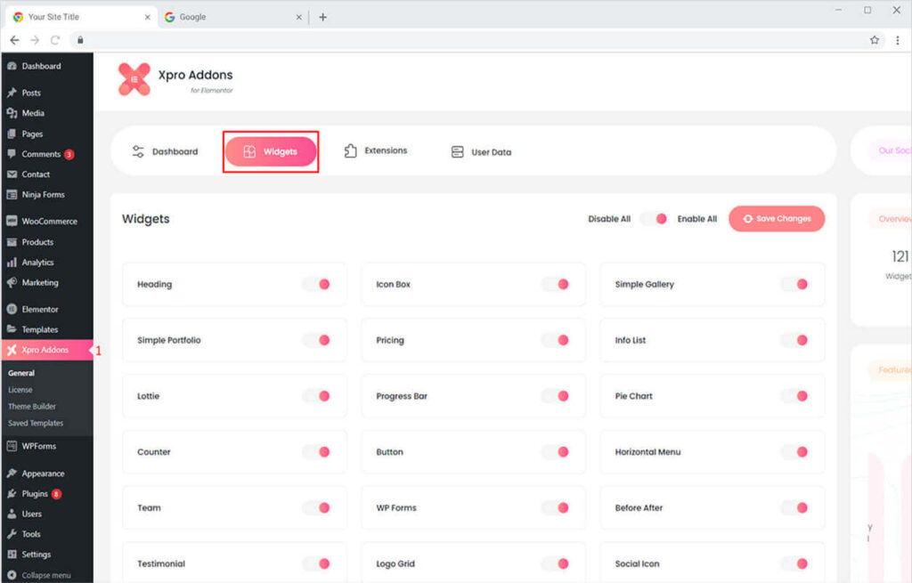This screenshot has width=912, height=583.
Task: Switch to the Extensions tab
Action: tap(376, 151)
